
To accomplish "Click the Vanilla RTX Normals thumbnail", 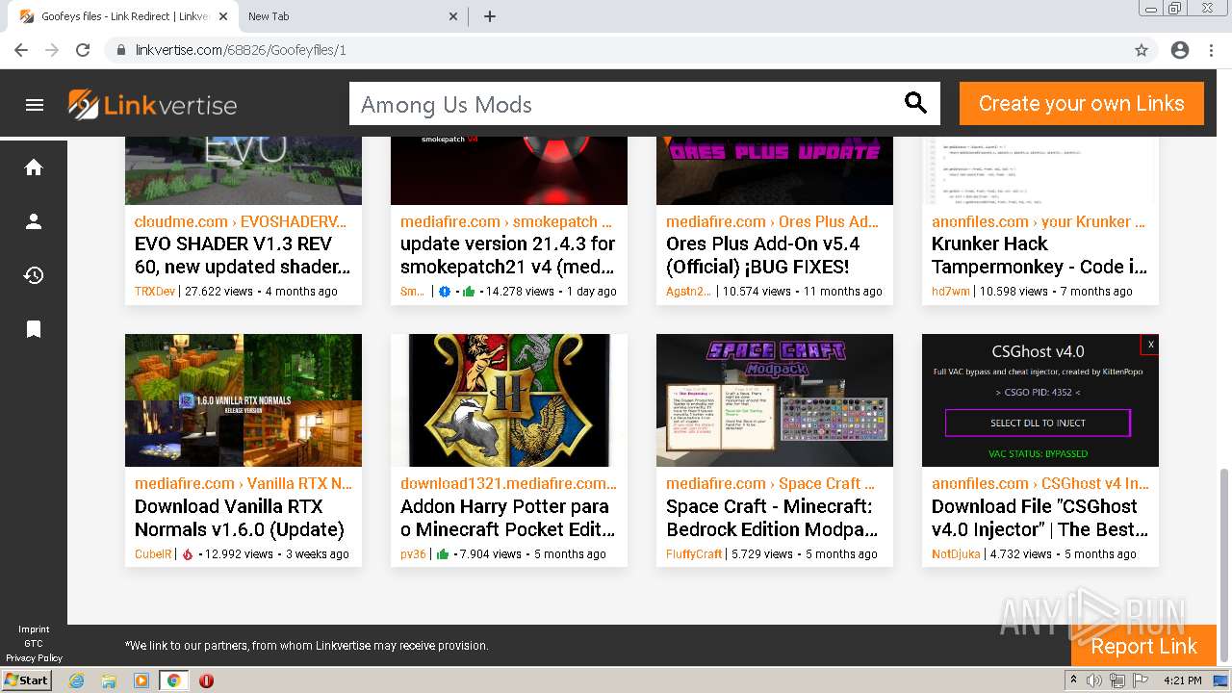I will pyautogui.click(x=244, y=400).
